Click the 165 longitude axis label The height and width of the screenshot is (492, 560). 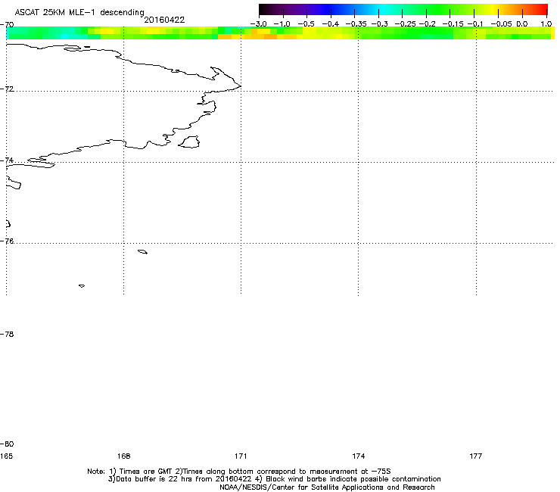click(x=6, y=456)
